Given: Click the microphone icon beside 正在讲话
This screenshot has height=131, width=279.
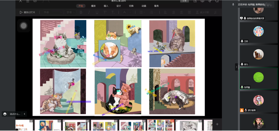Looking at the screenshot, I should (x=233, y=4).
